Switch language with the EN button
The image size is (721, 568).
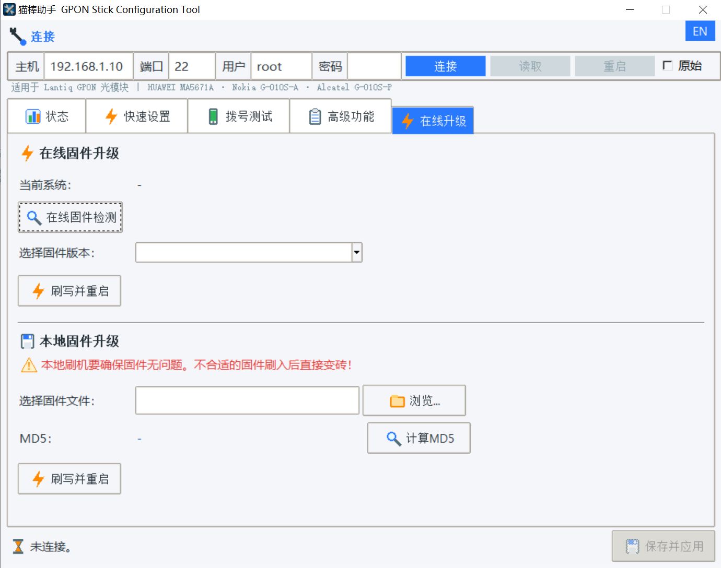click(x=700, y=31)
